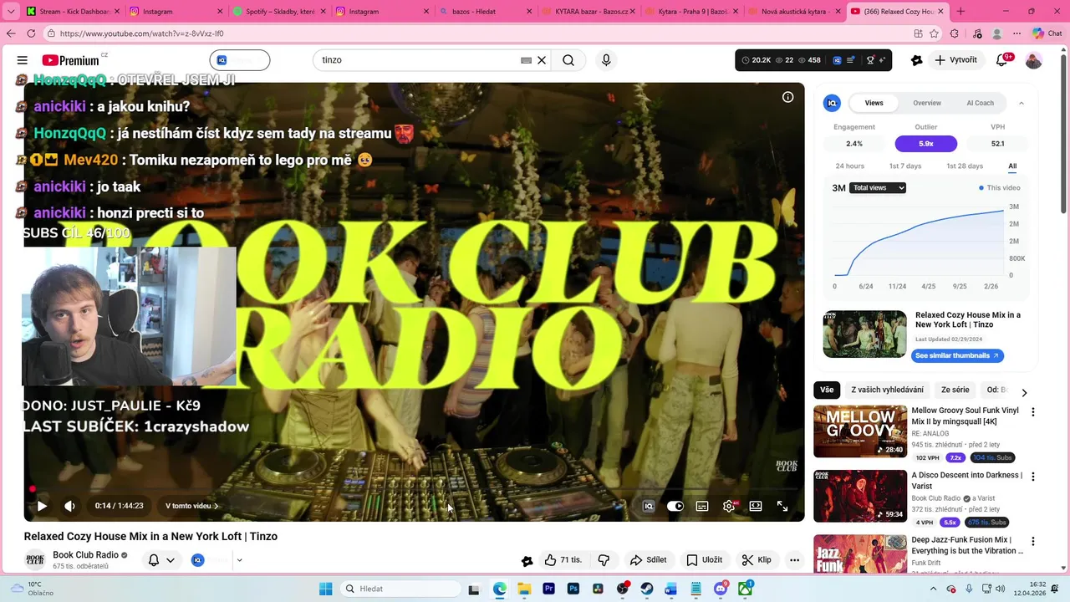Viewport: 1070px width, 602px height.
Task: Click the 5.9x Outlier badge
Action: (x=925, y=144)
